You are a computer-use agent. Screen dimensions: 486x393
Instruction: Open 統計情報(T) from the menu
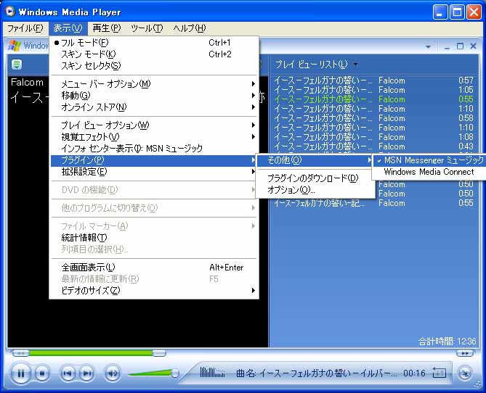(154, 238)
